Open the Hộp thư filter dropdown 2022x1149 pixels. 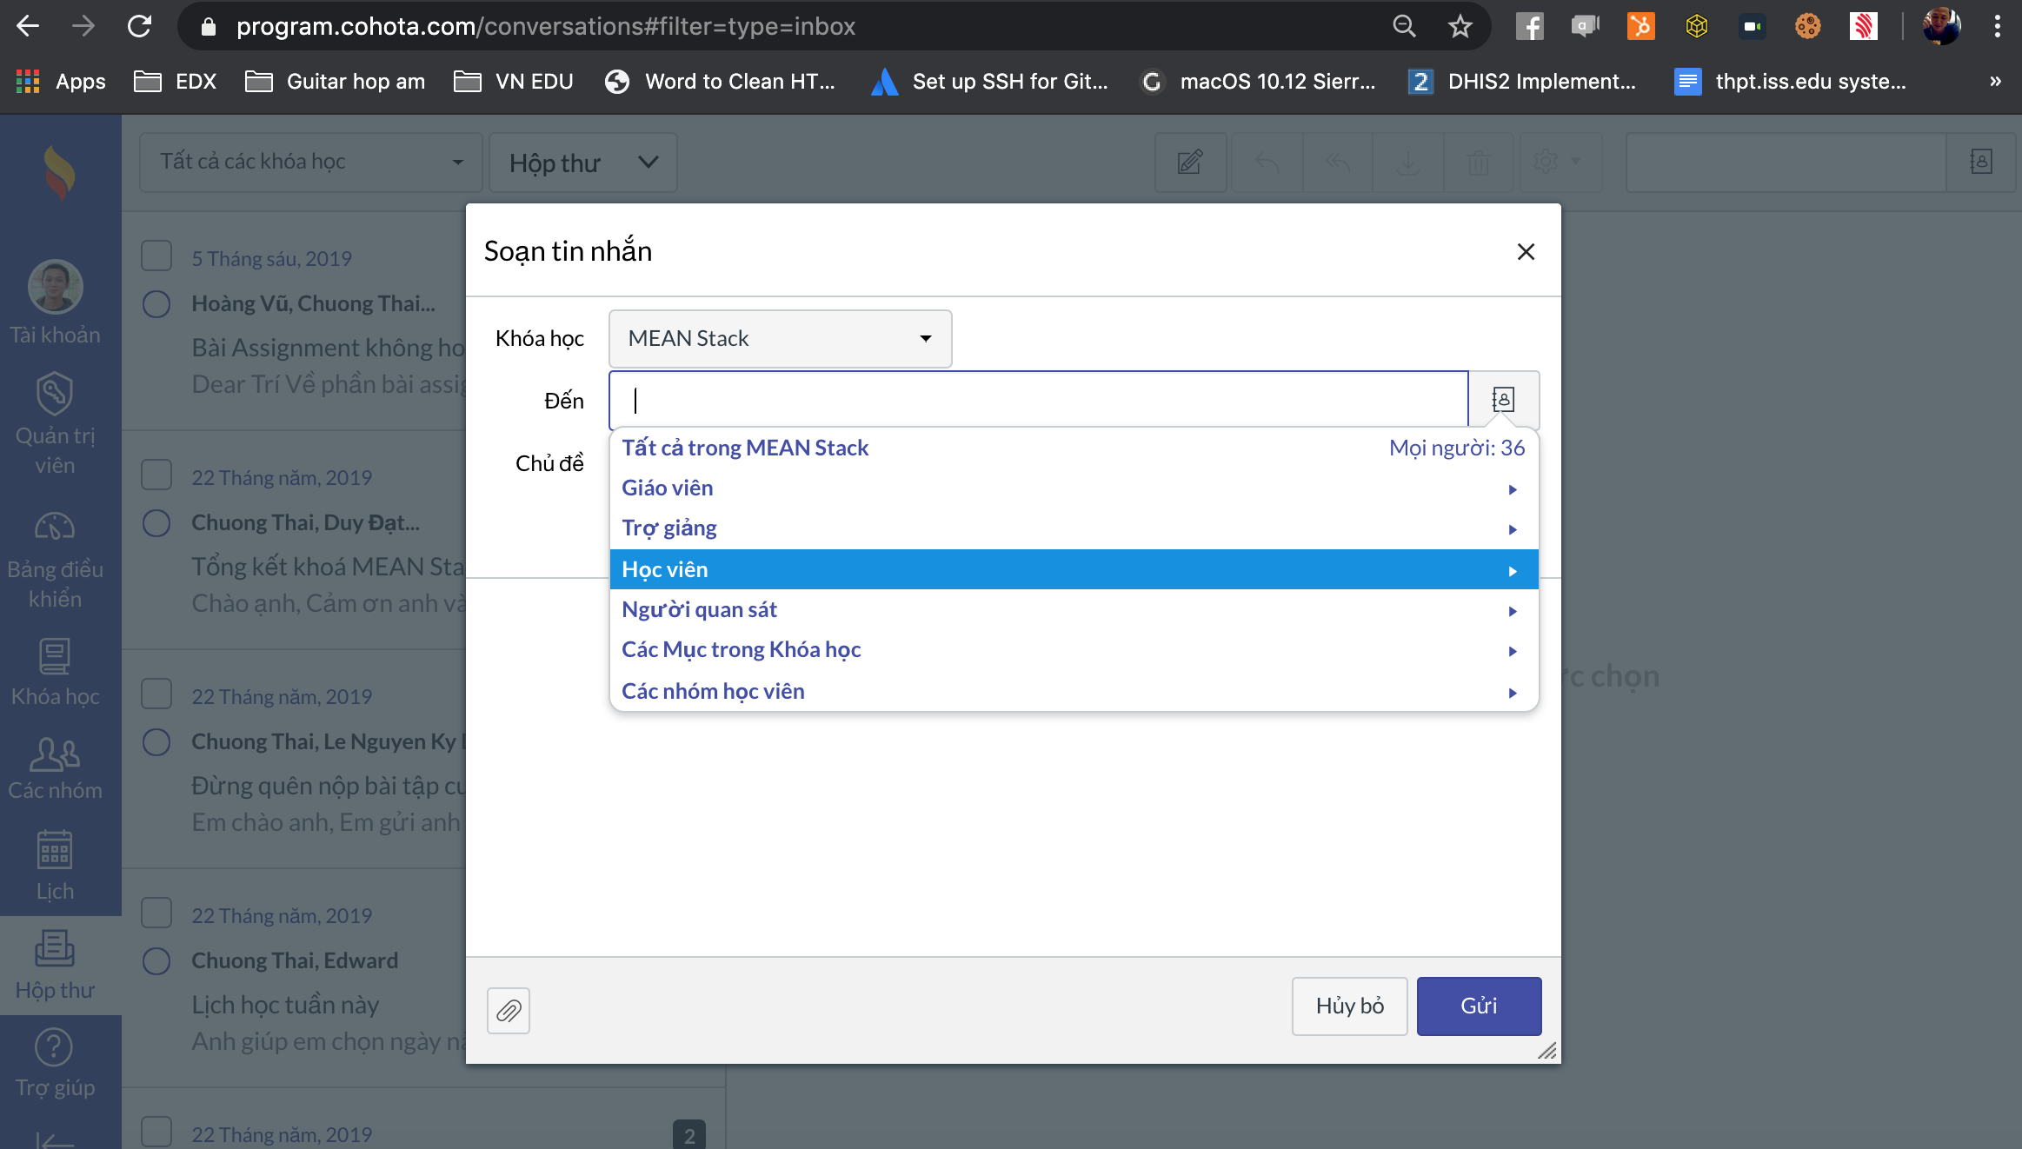point(583,163)
